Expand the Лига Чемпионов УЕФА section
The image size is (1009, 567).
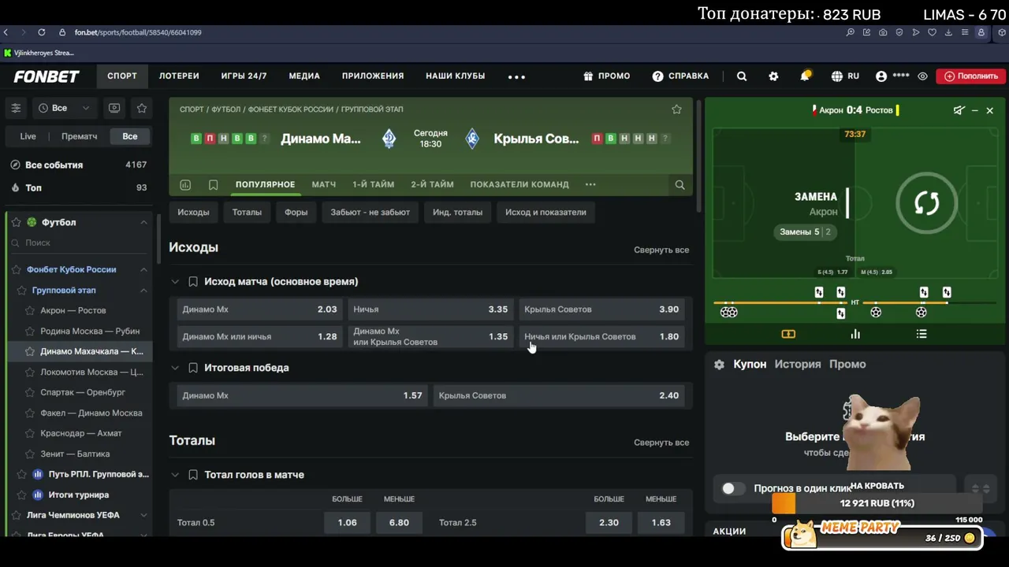(x=143, y=515)
